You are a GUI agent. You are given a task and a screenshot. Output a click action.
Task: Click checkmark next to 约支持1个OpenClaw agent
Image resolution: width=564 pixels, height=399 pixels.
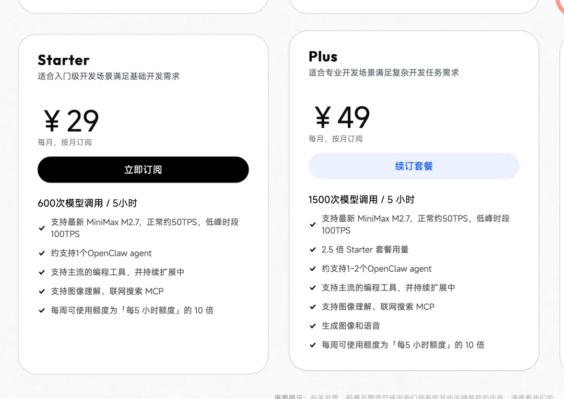(42, 253)
